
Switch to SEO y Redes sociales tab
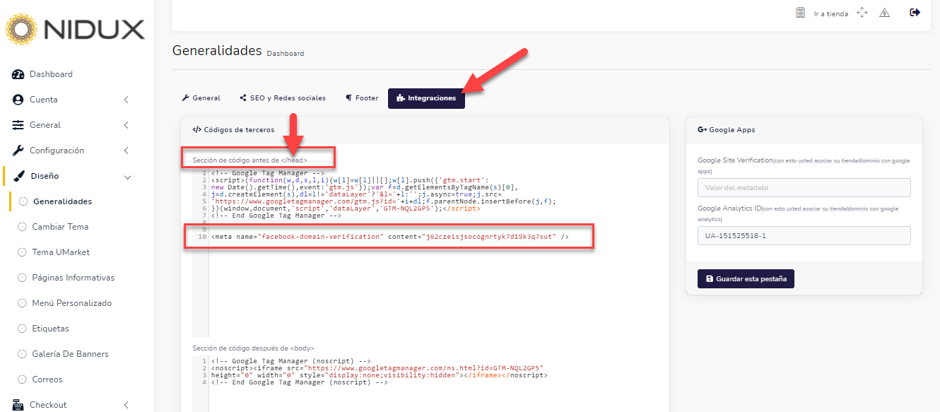coord(282,98)
